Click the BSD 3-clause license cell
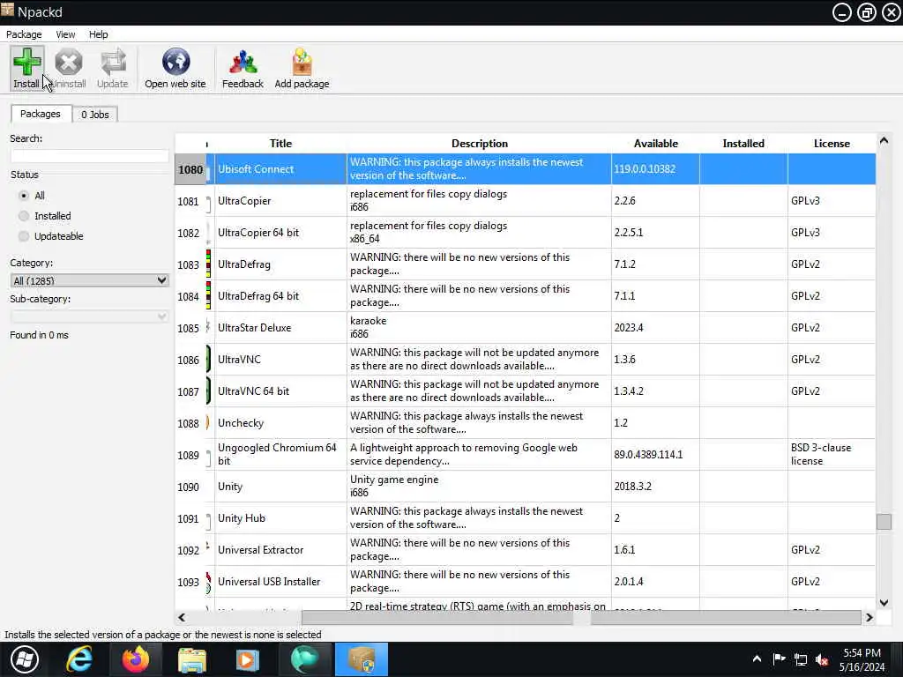This screenshot has height=677, width=903. pyautogui.click(x=832, y=455)
